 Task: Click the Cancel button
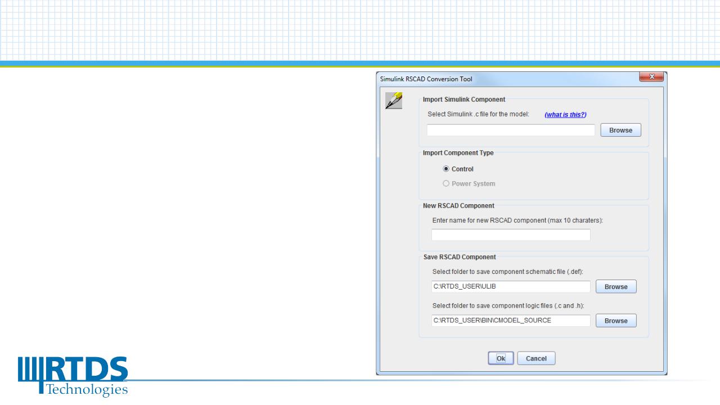(536, 358)
